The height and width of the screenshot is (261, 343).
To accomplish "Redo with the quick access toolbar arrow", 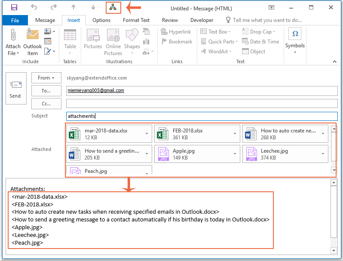I will click(54, 7).
